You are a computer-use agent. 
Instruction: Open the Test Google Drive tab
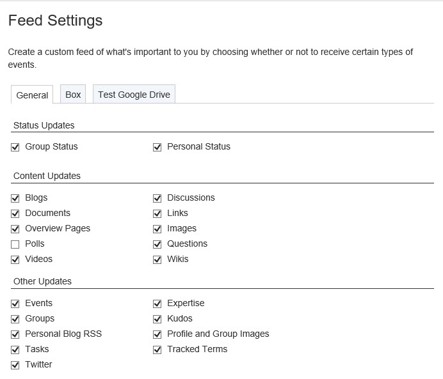pyautogui.click(x=134, y=94)
